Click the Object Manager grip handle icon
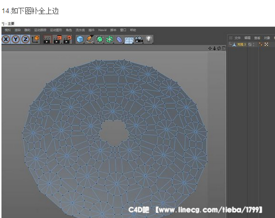Image resolution: width=275 pixels, height=218 pixels. 231,38
